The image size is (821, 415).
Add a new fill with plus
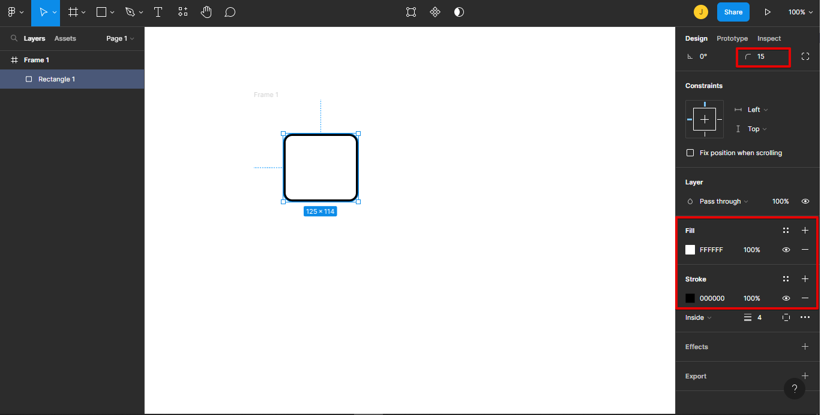click(x=805, y=231)
